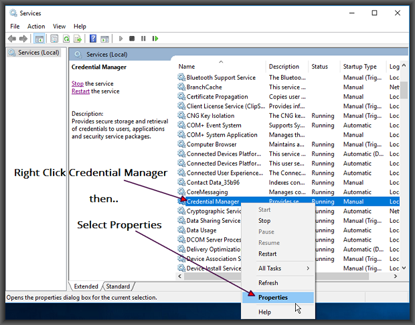Click the Export List toolbar icon
Screen dimensions: 415x325
pyautogui.click(x=77, y=39)
